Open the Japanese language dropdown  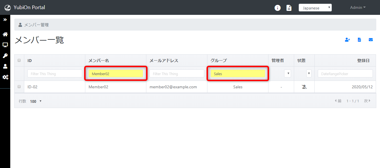(x=315, y=8)
